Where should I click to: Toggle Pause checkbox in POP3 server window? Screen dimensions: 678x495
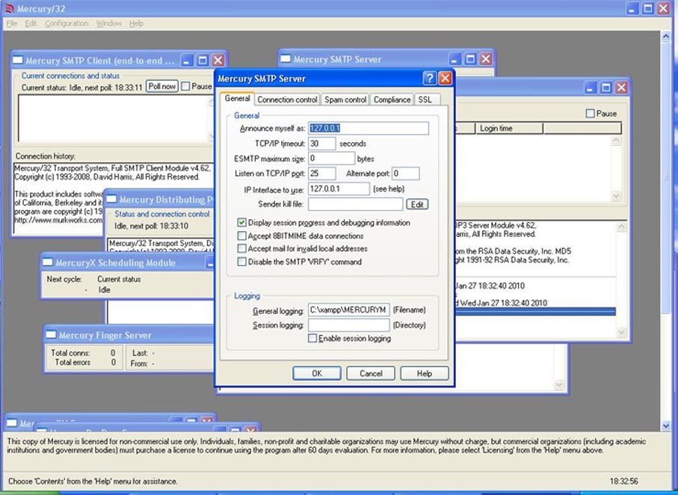point(591,114)
